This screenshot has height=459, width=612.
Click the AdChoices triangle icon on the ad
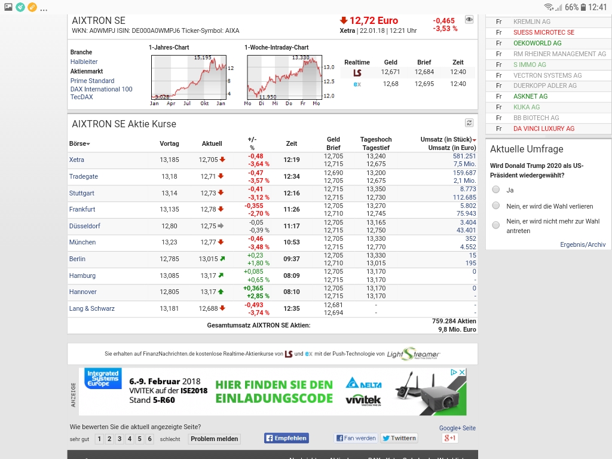click(454, 372)
